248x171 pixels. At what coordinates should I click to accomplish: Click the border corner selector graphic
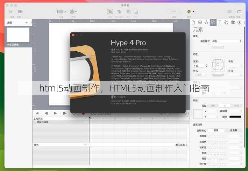pyautogui.click(x=218, y=65)
